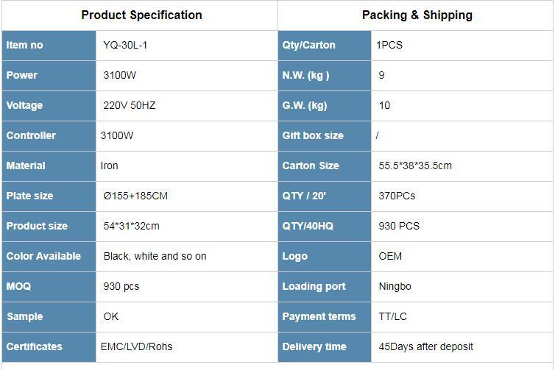Select the 54*31*32cm product size cell
The image size is (555, 370).
point(131,226)
